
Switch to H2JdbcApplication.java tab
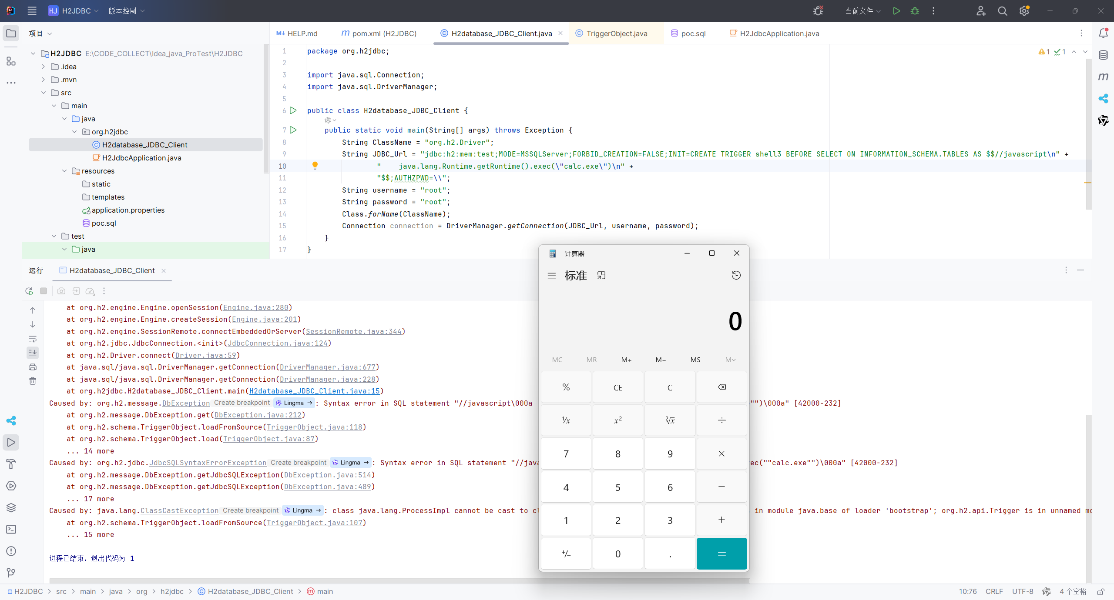(x=775, y=33)
